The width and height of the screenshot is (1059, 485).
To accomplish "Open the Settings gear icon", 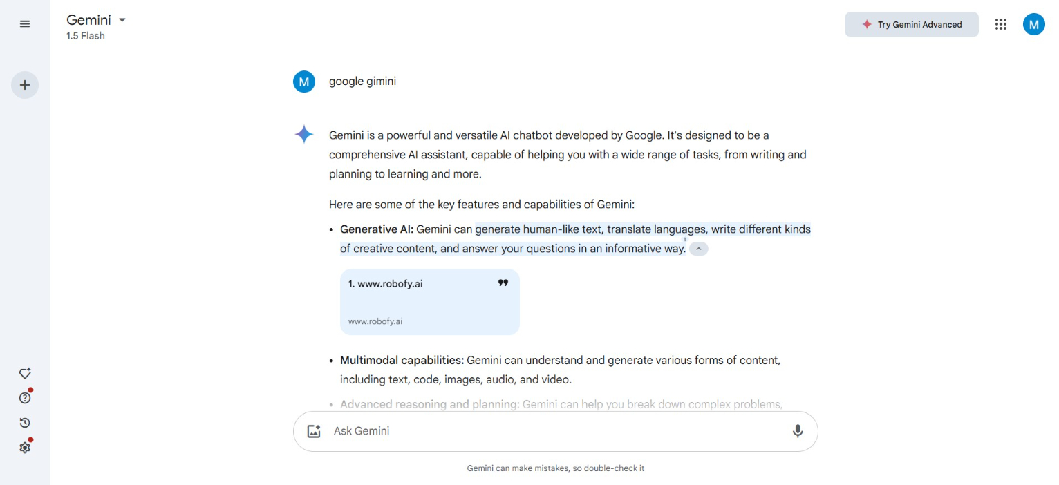I will click(25, 448).
